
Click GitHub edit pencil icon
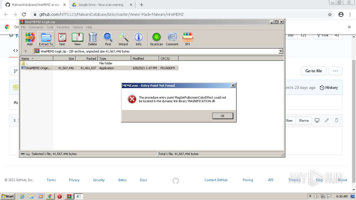coord(327,120)
